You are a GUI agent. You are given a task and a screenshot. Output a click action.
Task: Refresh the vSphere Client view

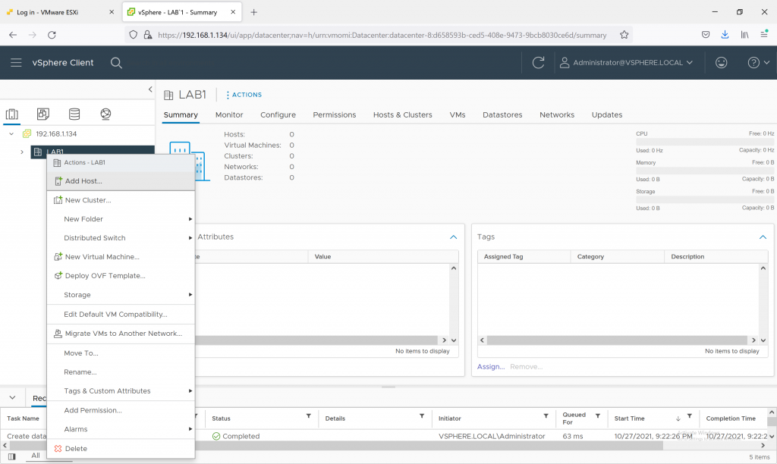538,62
